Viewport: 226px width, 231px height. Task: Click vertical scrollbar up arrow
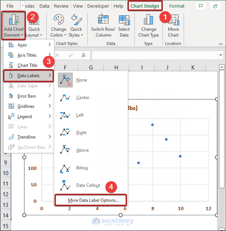click(x=222, y=67)
